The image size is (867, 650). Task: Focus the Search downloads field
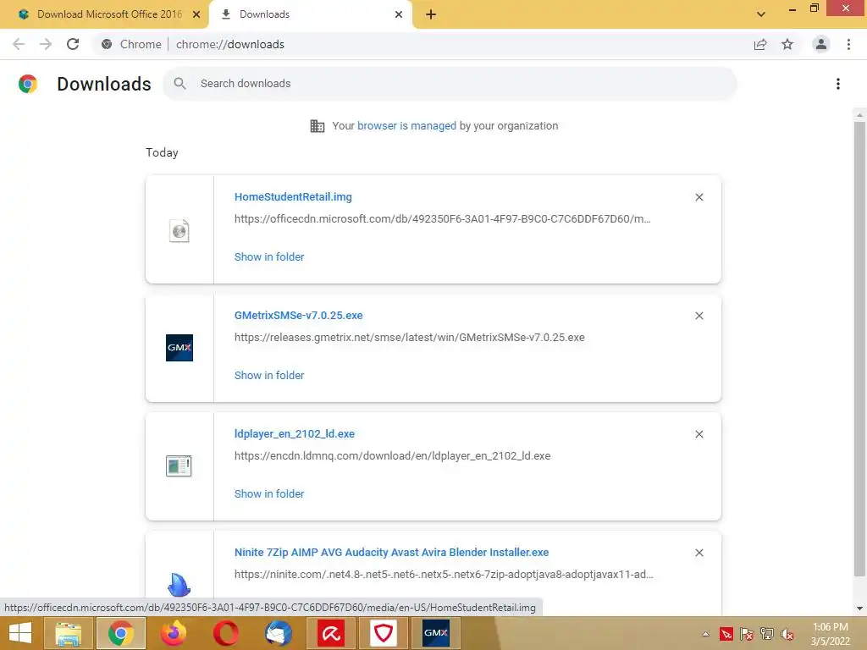pos(450,84)
